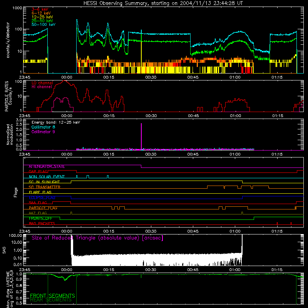Click the FRONTS_OFF flag label
Screen dimensions: 308x308
[x=40, y=218]
